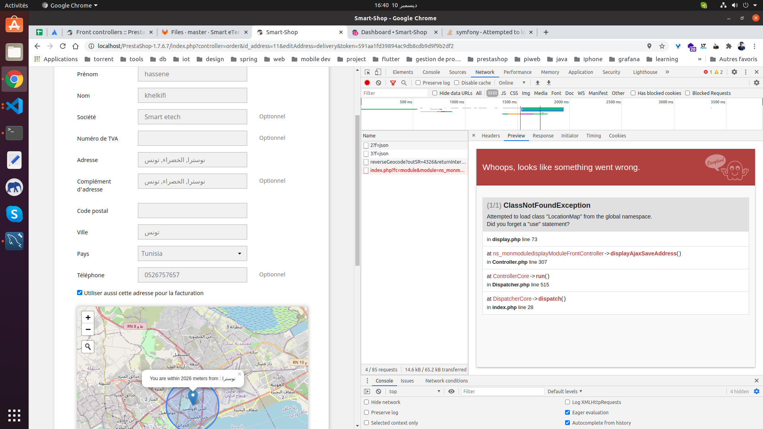Switch to the Response tab
This screenshot has width=763, height=429.
543,135
